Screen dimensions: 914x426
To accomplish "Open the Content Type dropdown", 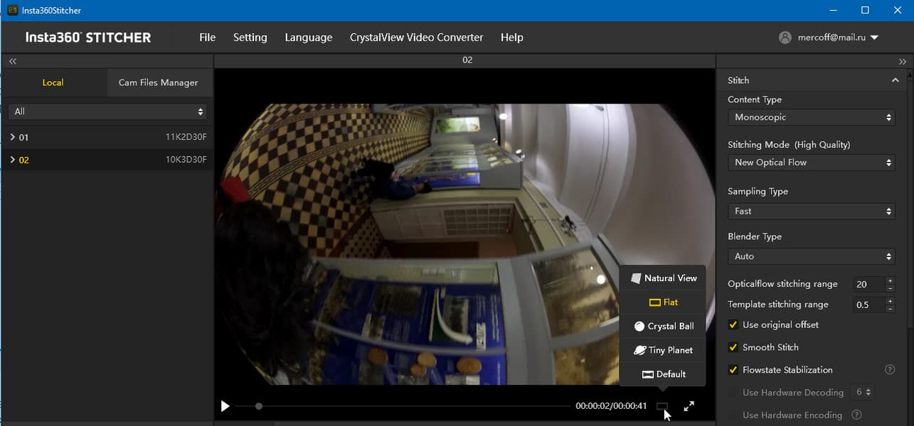I will click(812, 117).
